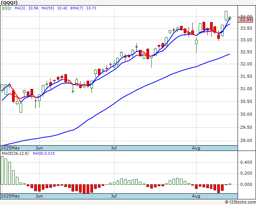
Task: Click the EMA(7) legend label
Action: point(77,8)
